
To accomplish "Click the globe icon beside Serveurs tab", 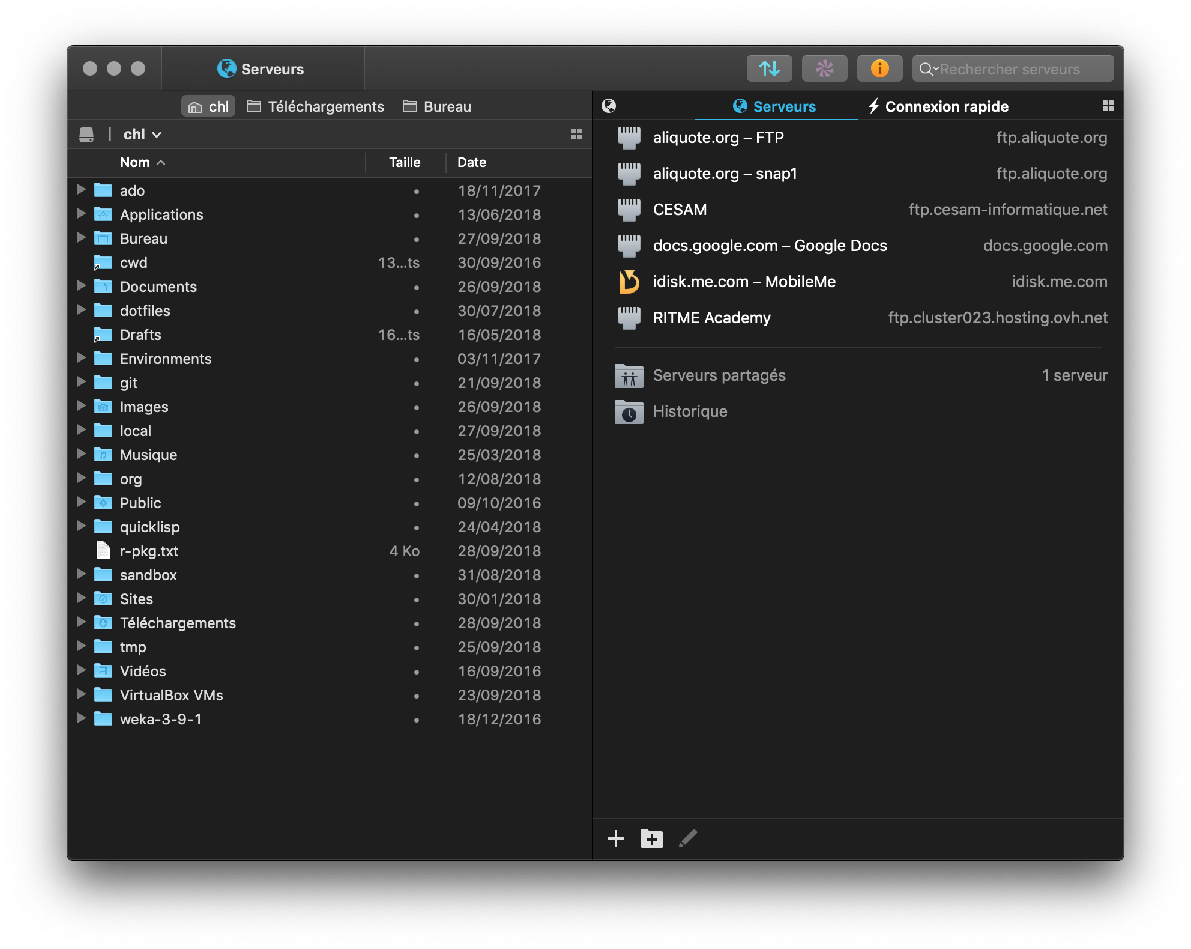I will pos(609,106).
